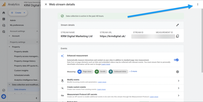Show the + 3 more measured events
This screenshot has width=203, height=102.
(x=133, y=71)
